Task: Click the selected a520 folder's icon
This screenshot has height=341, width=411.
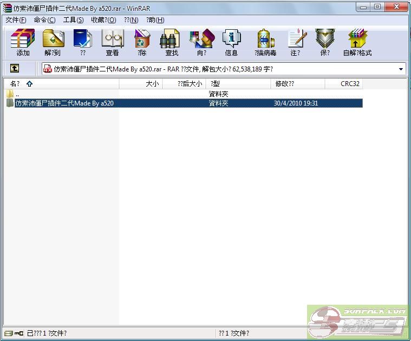Action: [x=10, y=103]
